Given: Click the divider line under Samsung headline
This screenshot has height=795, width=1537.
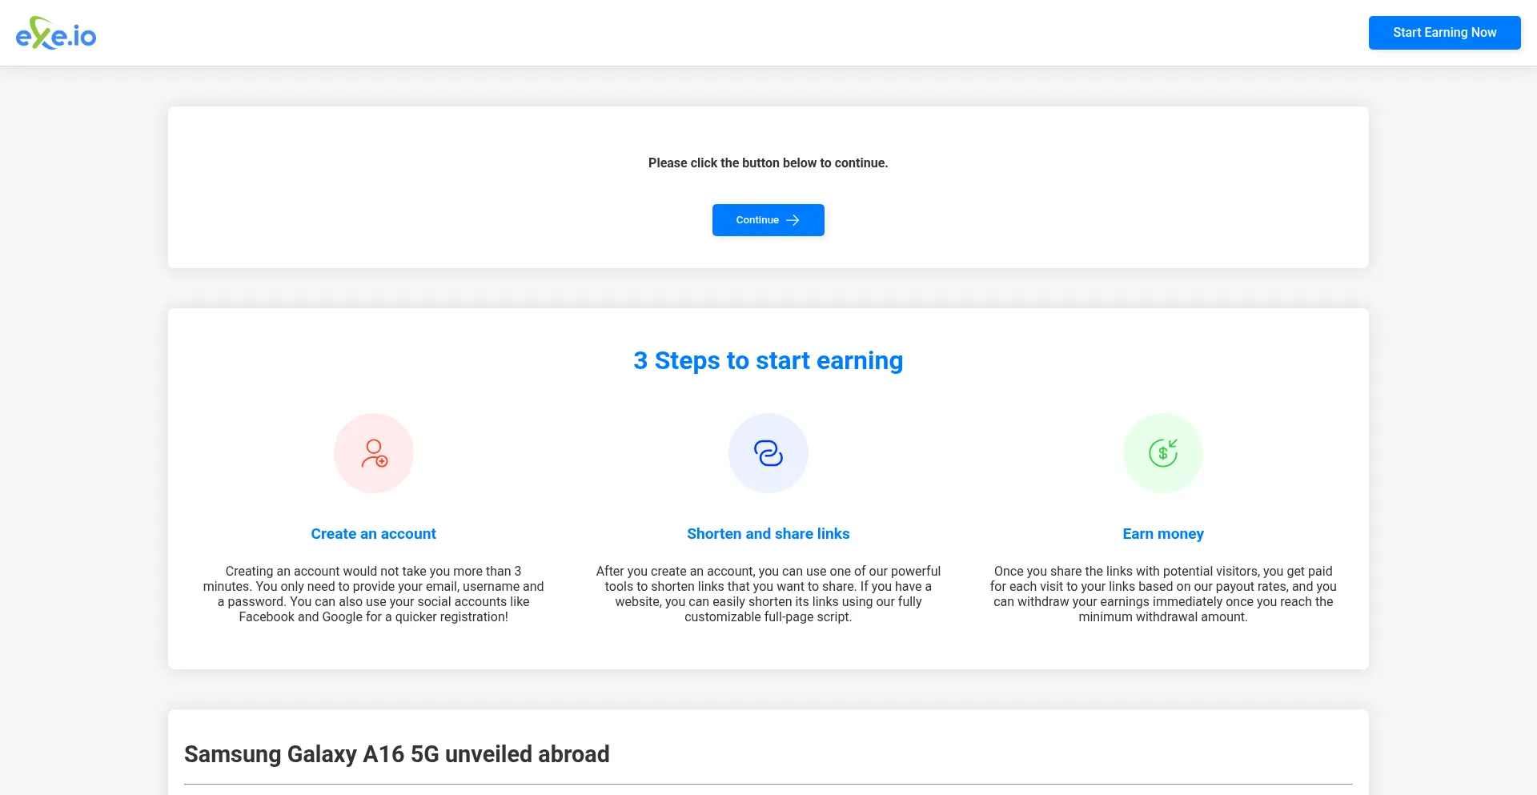Looking at the screenshot, I should [768, 784].
